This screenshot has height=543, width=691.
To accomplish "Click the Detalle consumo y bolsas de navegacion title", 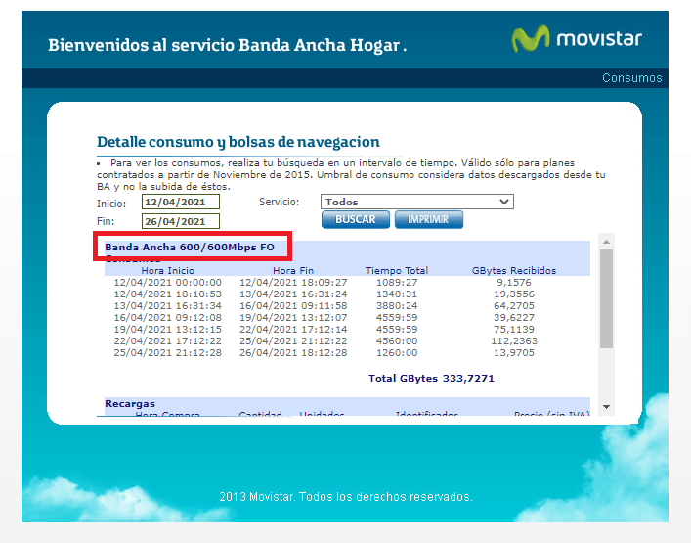I will (x=238, y=142).
